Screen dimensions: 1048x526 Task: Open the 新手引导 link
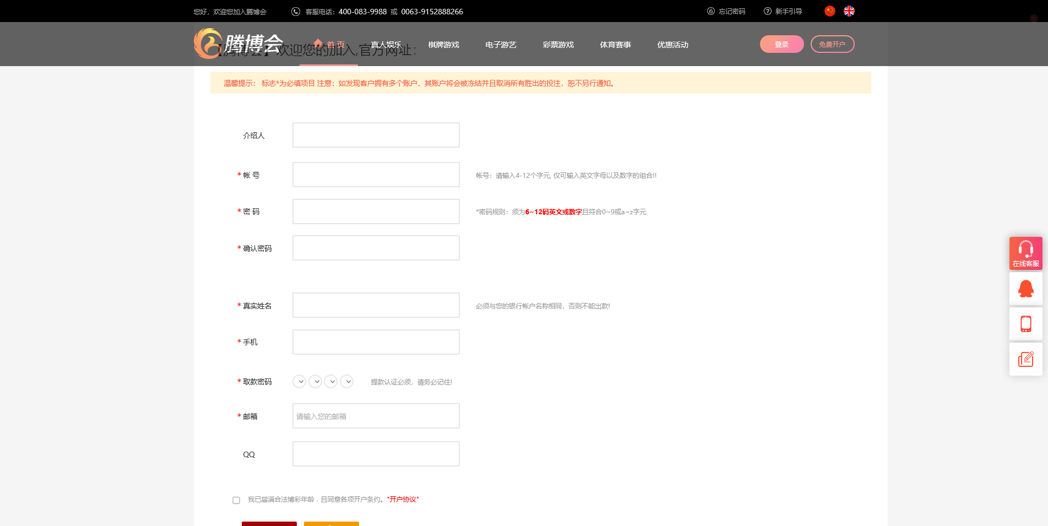(789, 12)
